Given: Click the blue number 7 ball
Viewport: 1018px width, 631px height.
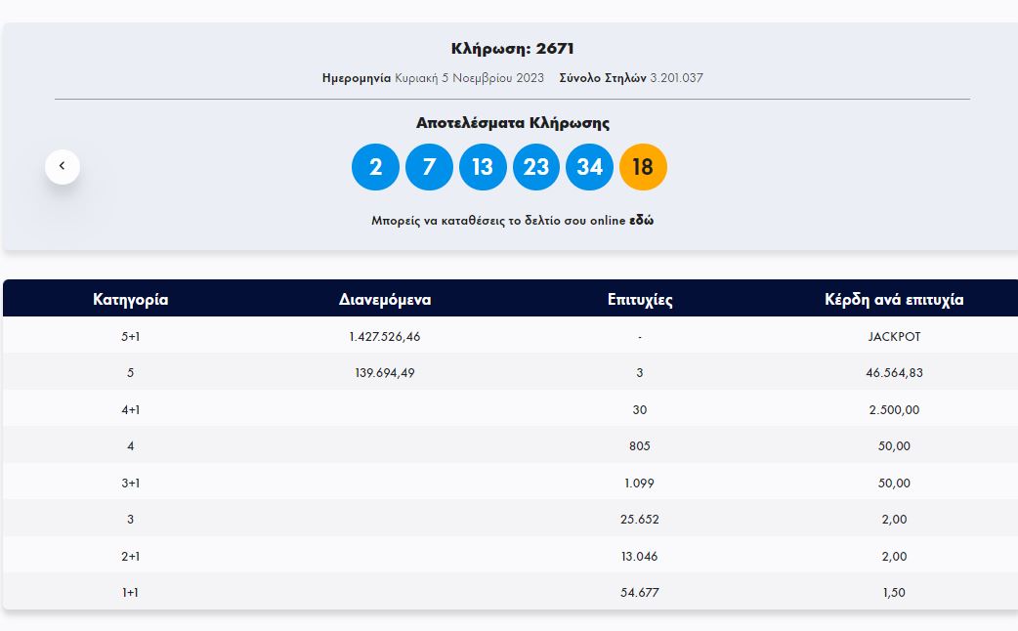Looking at the screenshot, I should point(429,167).
